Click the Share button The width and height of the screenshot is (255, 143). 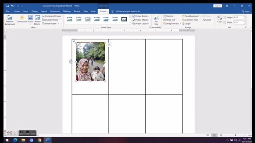(245, 12)
